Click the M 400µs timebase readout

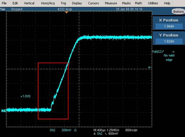coord(100,130)
